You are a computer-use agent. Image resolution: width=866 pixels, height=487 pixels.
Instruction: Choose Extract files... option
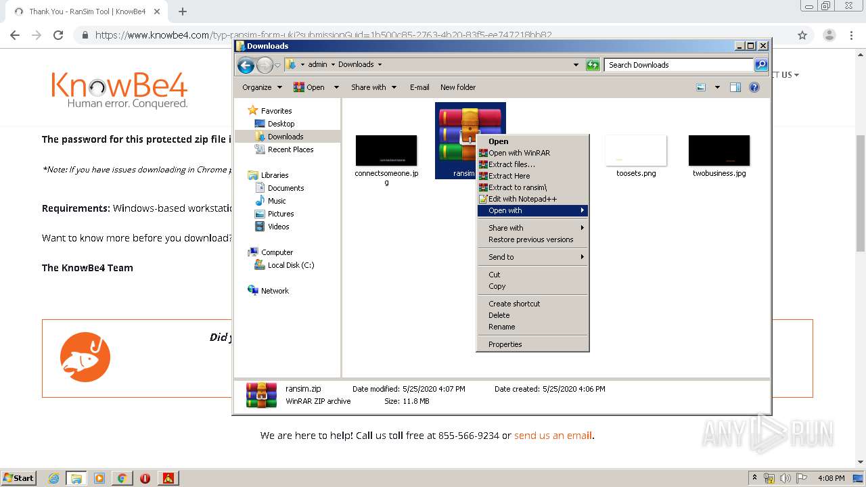tap(532, 164)
